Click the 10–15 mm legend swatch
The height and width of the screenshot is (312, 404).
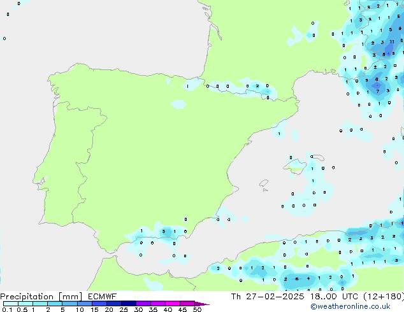pyautogui.click(x=85, y=304)
